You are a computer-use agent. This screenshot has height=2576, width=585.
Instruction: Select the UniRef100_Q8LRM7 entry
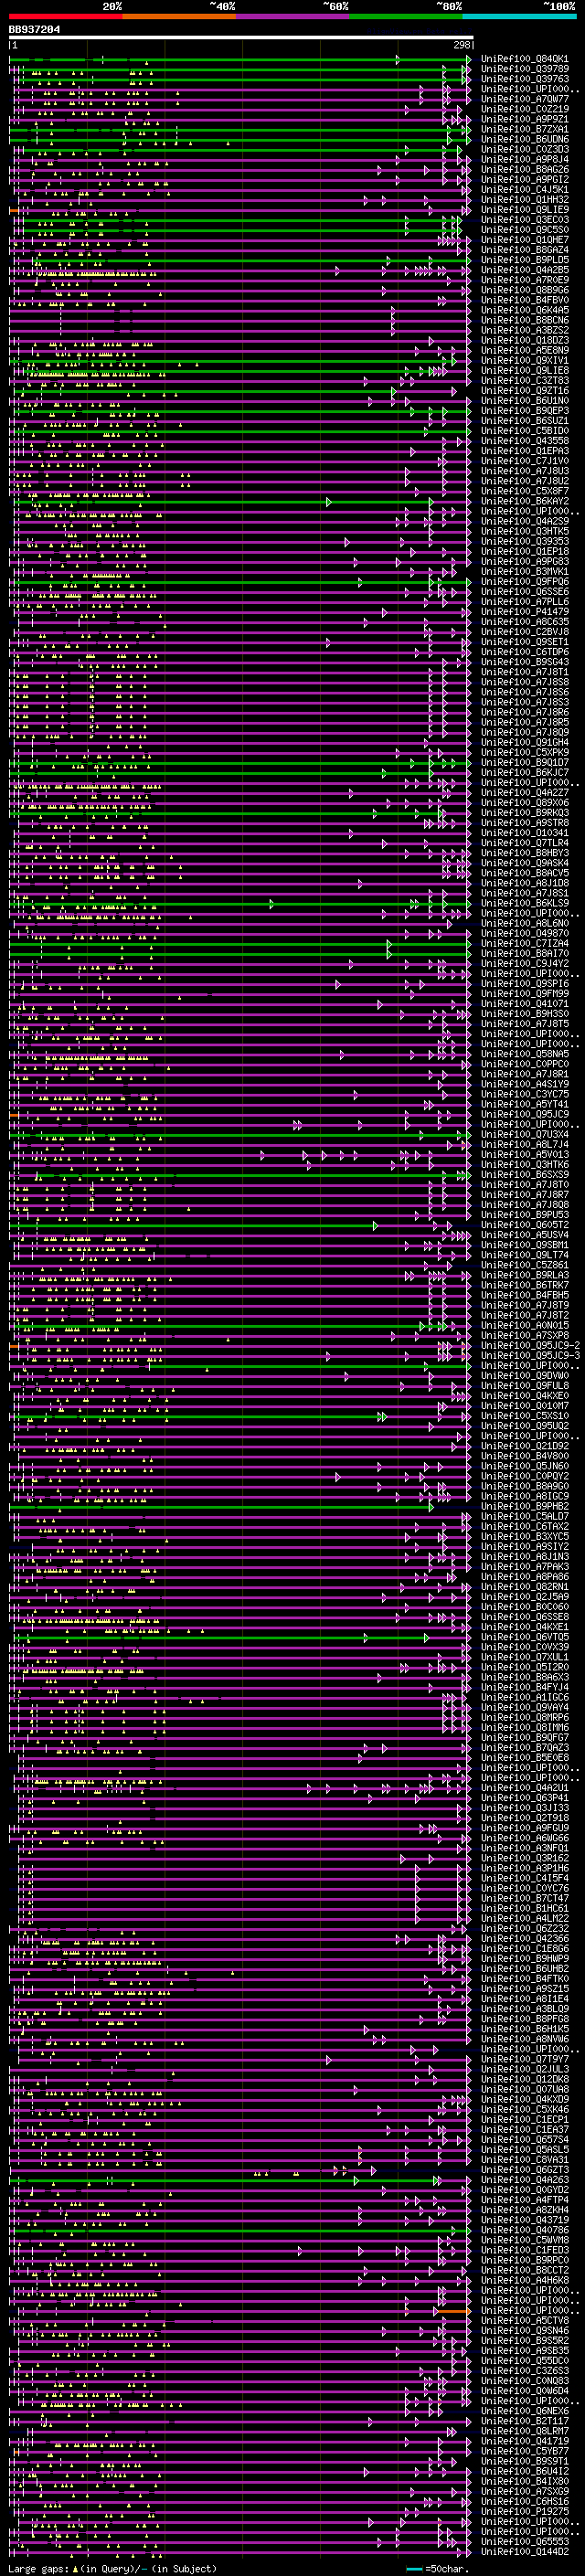coord(525,2430)
